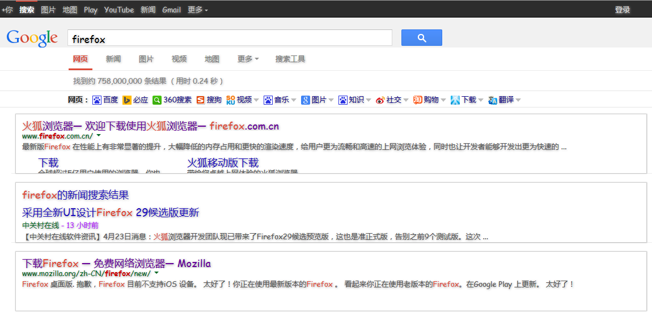Expand the 下载 dropdown arrow
Image resolution: width=652 pixels, height=314 pixels.
point(481,100)
